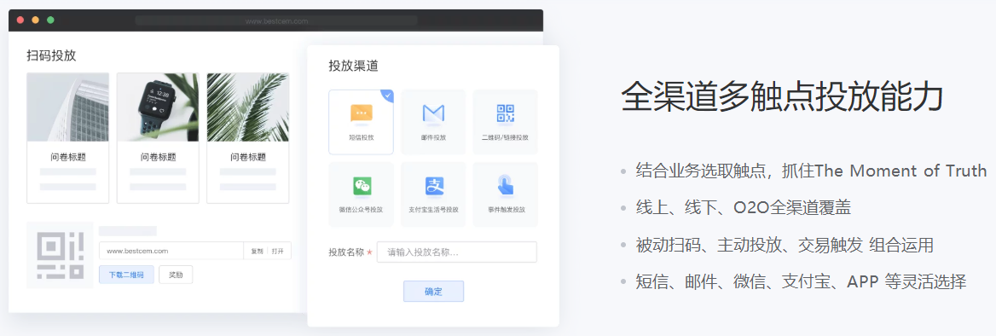This screenshot has width=996, height=336.
Task: Choose the 二维码/链接投放 QR code icon
Action: [x=505, y=113]
